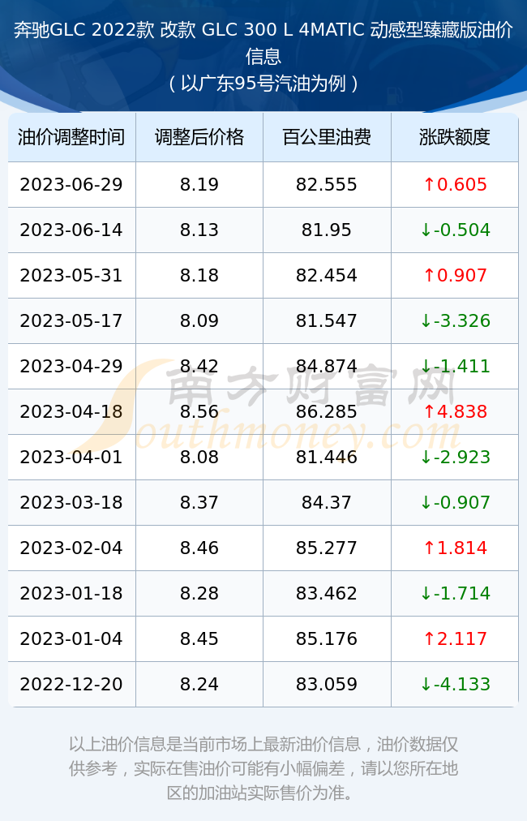Click the 奔驰GLC 2022款 title text
The width and height of the screenshot is (527, 821).
click(84, 30)
